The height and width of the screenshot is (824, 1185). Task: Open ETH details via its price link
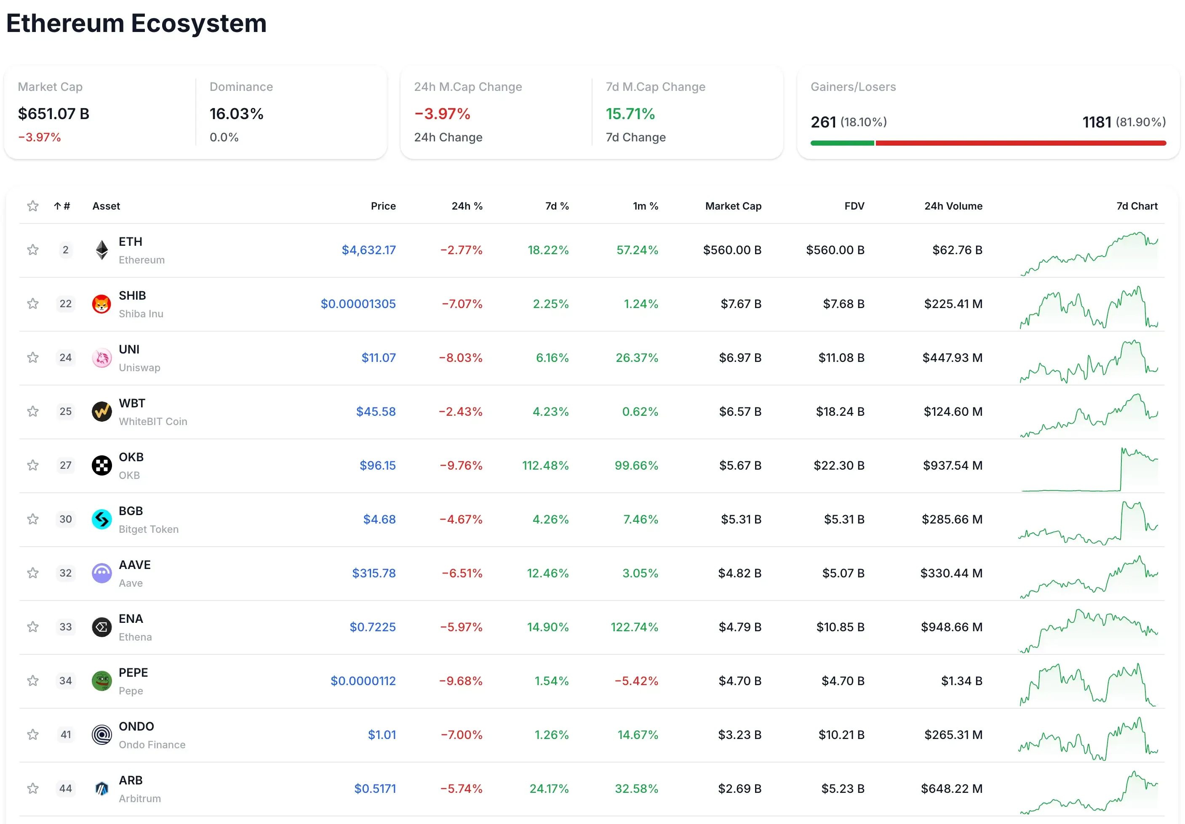click(368, 250)
